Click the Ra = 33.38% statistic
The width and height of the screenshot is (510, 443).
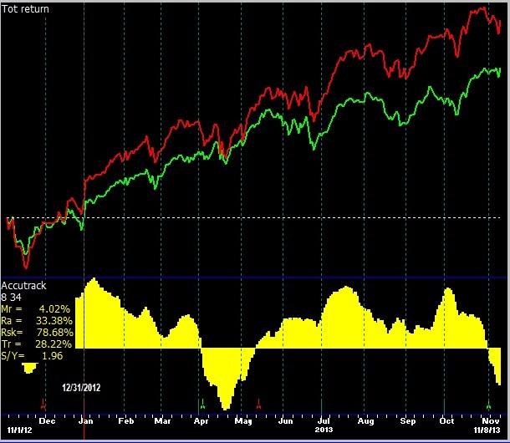pyautogui.click(x=38, y=320)
